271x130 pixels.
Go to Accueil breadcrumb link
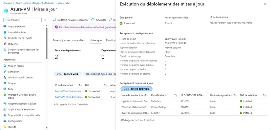click(x=7, y=3)
